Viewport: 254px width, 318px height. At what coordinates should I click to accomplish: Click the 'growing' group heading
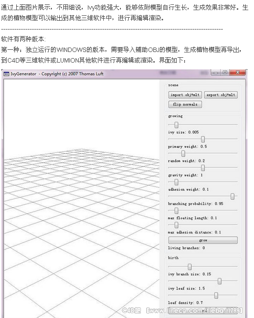pos(175,116)
